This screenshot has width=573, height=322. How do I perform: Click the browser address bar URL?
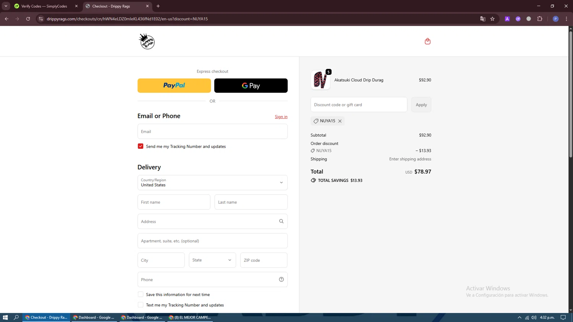coord(127,19)
